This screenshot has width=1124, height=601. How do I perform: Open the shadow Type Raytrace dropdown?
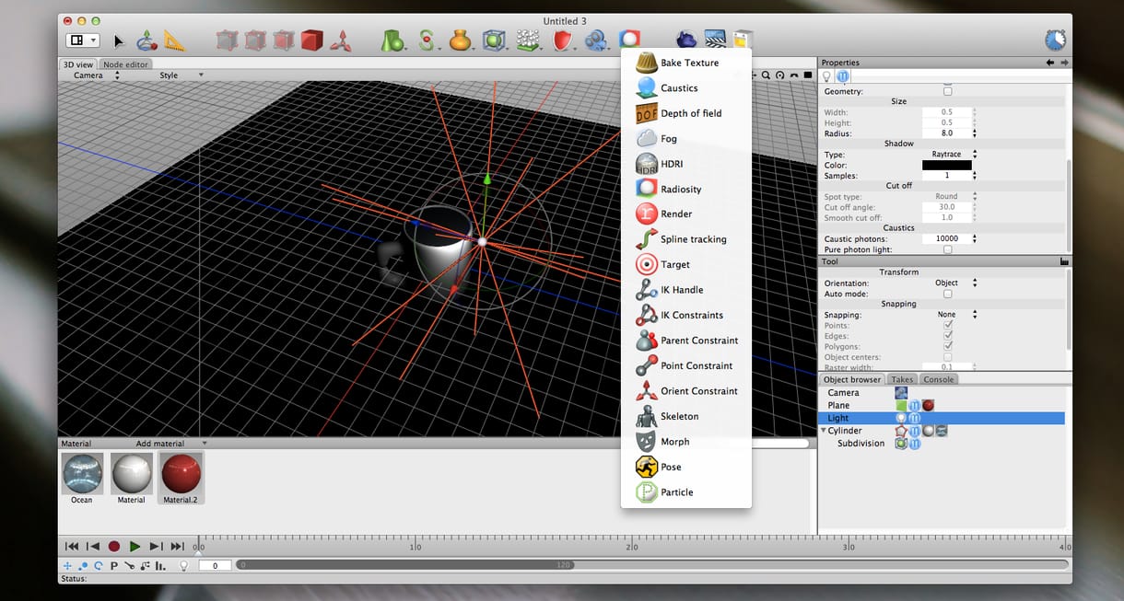949,155
